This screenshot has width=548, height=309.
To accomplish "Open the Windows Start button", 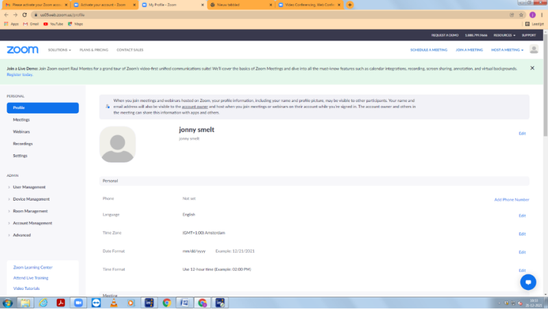I will [8, 303].
